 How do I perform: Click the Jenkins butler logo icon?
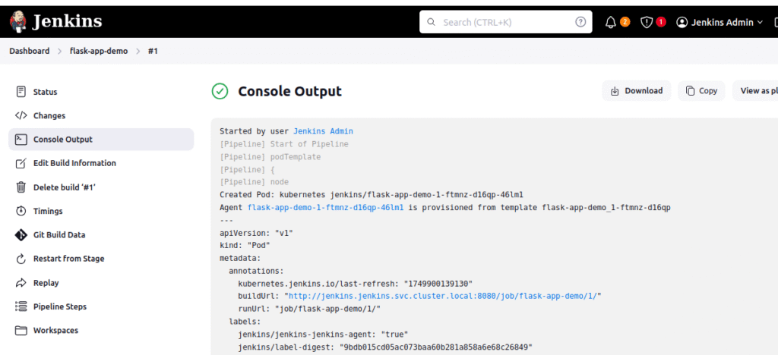[18, 22]
